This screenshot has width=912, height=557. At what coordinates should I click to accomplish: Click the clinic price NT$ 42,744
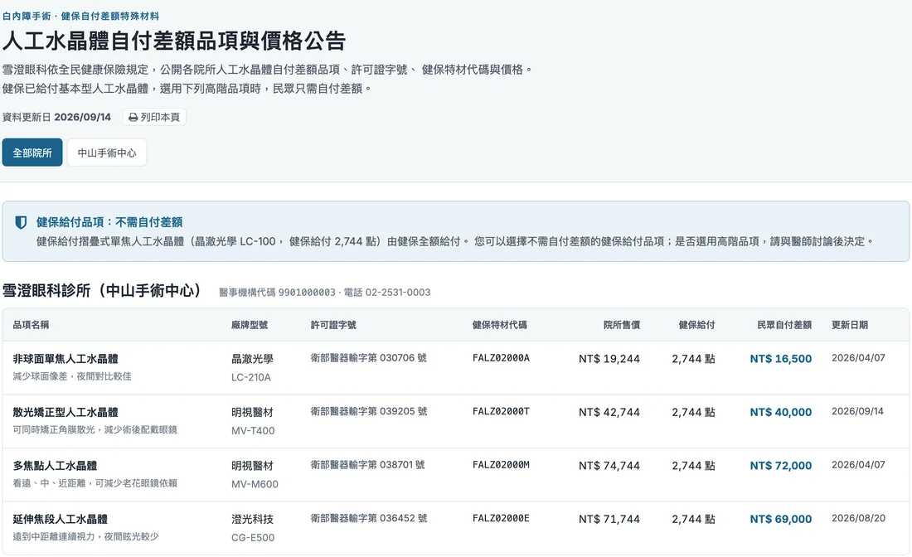609,412
